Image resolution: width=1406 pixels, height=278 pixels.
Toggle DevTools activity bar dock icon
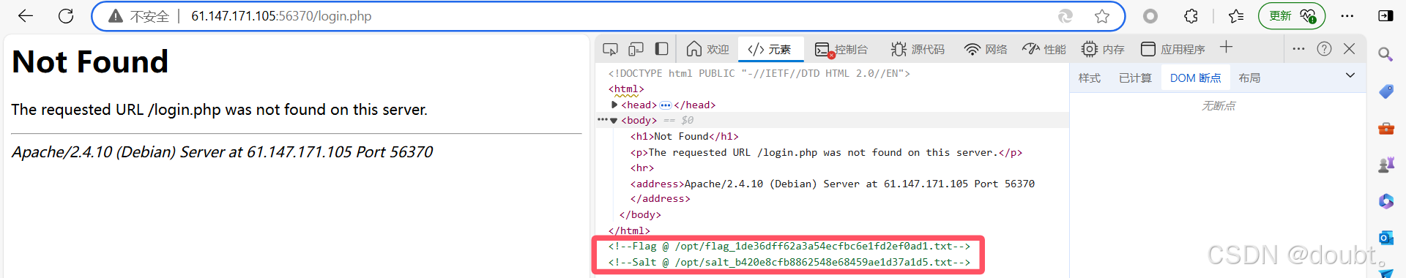[x=661, y=49]
